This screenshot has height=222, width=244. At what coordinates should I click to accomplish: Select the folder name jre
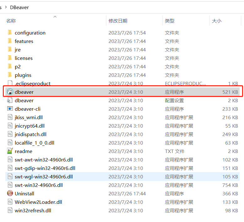tap(18, 50)
